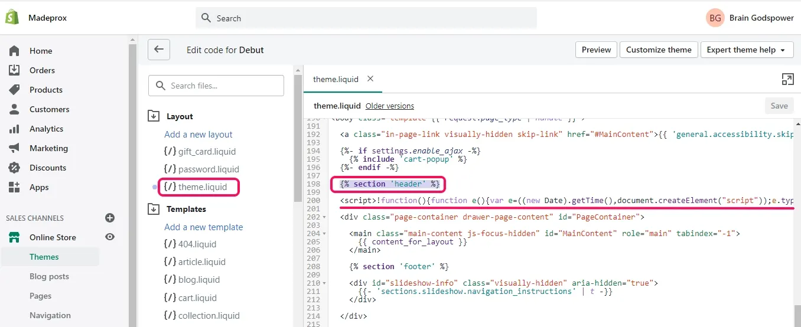The width and height of the screenshot is (801, 327).
Task: Open Marketing section
Action: [48, 148]
